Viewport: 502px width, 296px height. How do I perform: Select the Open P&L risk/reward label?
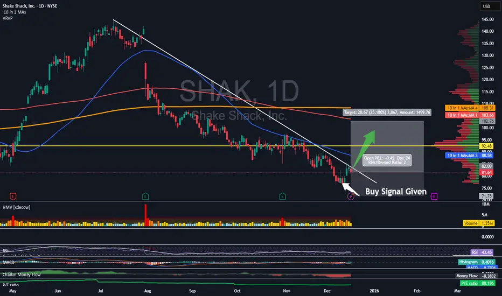pyautogui.click(x=387, y=160)
